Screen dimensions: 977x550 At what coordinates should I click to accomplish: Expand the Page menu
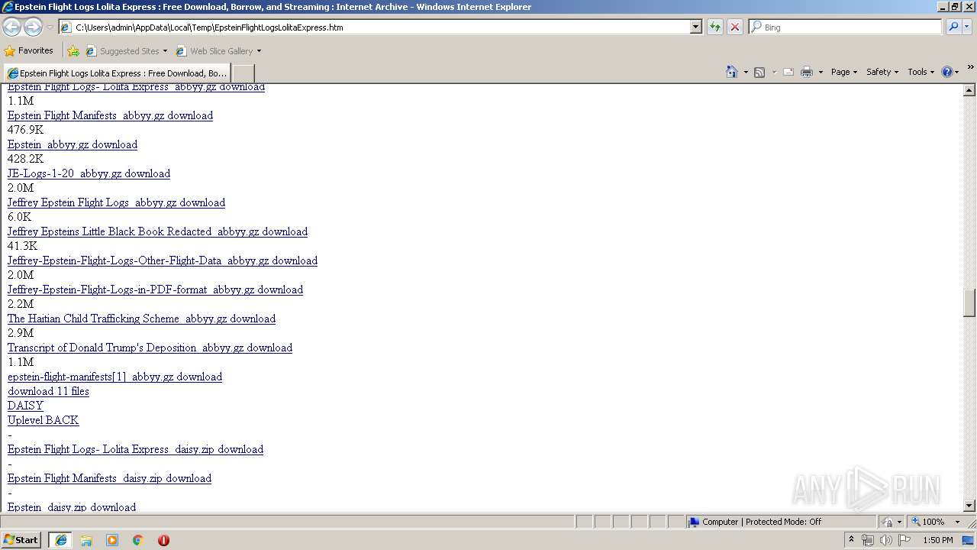pos(843,72)
